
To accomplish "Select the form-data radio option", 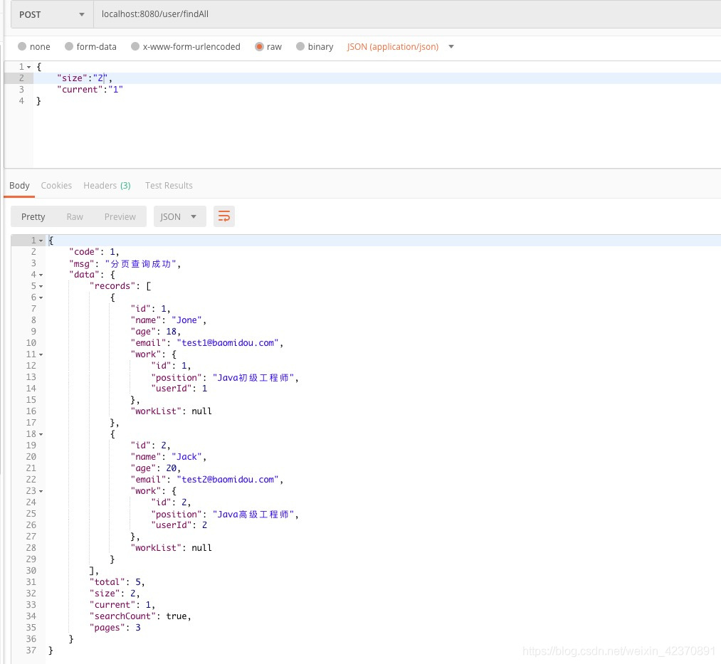I will [69, 47].
